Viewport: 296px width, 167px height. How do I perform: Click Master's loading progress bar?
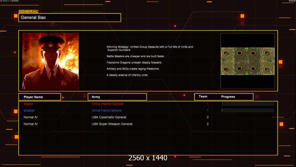point(248,104)
